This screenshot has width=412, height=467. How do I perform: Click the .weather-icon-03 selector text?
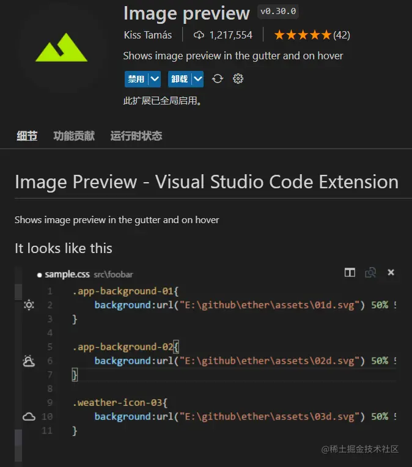117,402
